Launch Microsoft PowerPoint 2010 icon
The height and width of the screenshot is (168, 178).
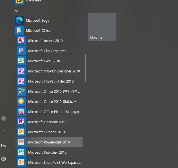pyautogui.click(x=21, y=142)
